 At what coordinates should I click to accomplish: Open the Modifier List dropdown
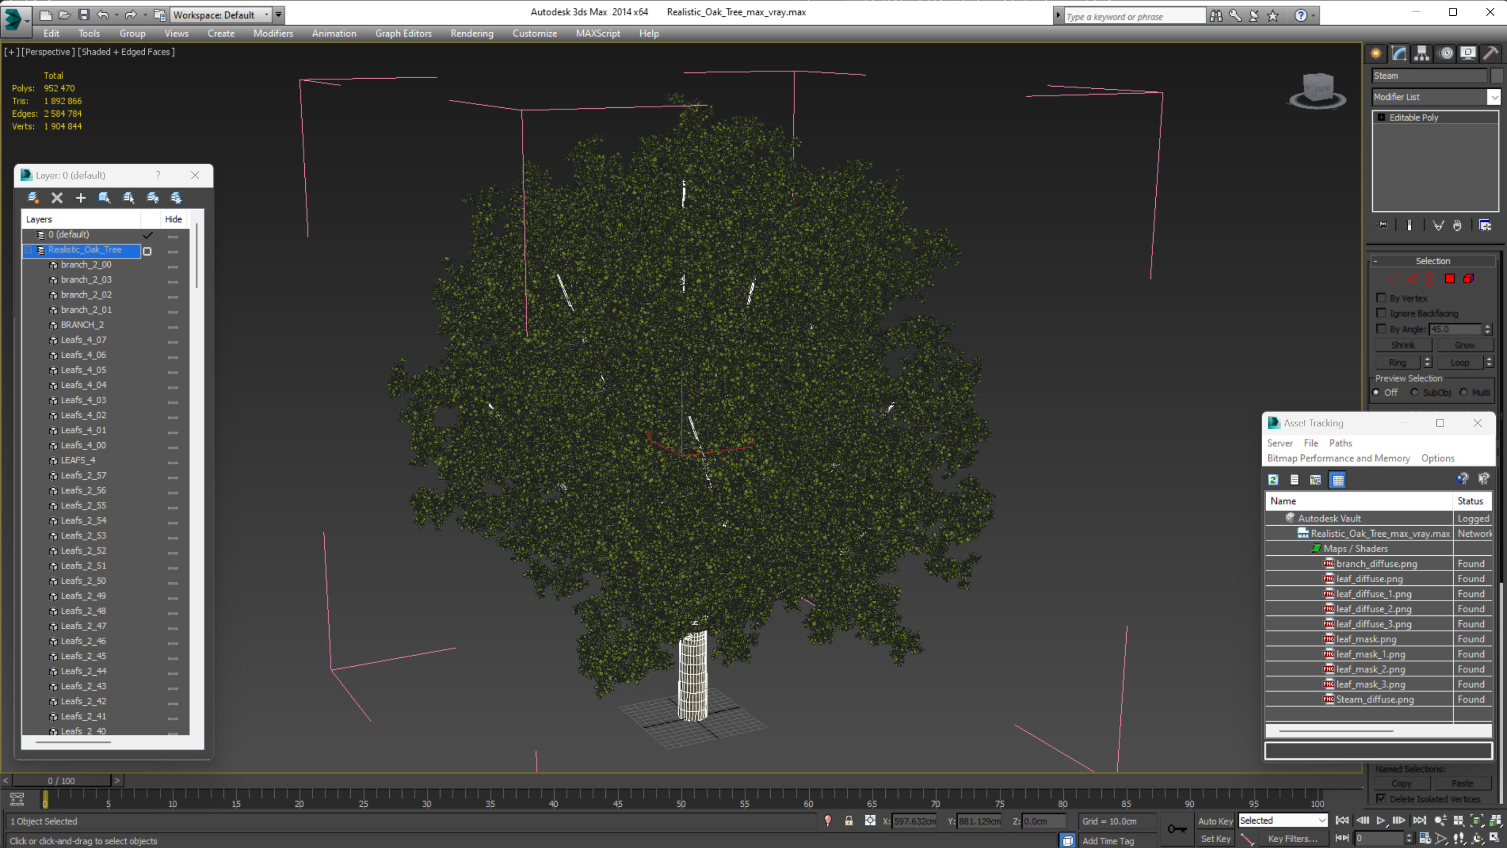click(x=1494, y=97)
